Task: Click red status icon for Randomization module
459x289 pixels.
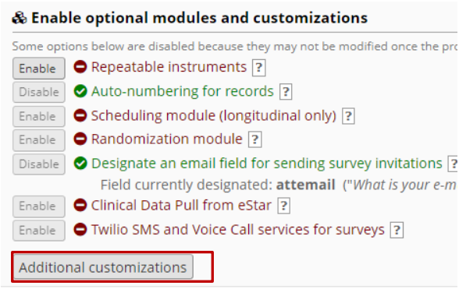Action: (80, 139)
